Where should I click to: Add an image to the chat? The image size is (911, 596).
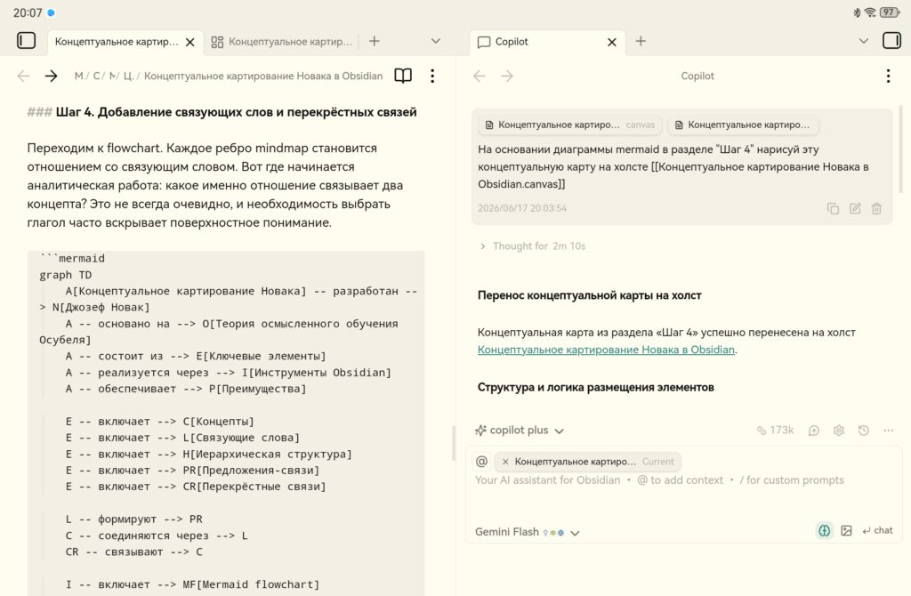tap(847, 530)
